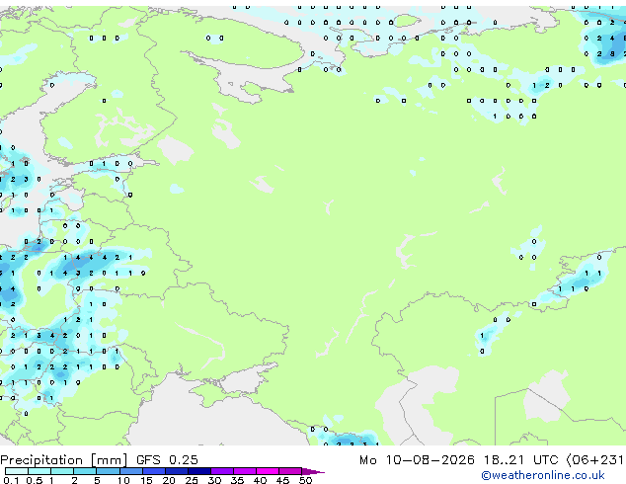Choose the 2–5 mm legend color swatch
This screenshot has width=626, height=484.
pos(85,471)
